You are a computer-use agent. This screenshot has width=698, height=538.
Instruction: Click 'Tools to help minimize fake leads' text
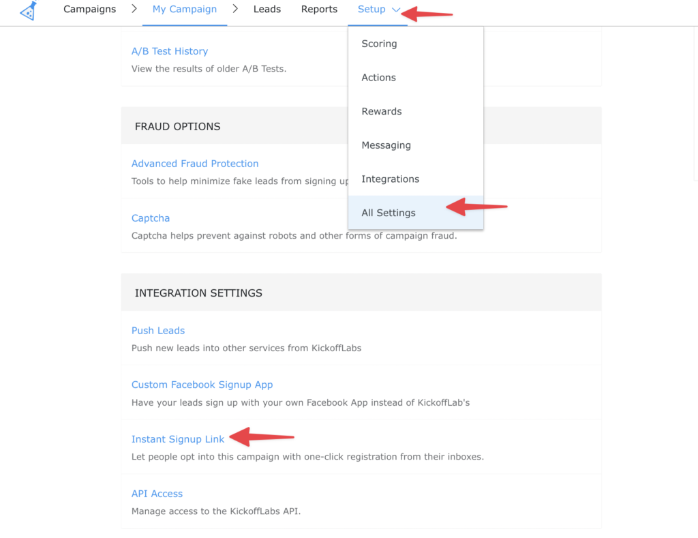tap(240, 181)
